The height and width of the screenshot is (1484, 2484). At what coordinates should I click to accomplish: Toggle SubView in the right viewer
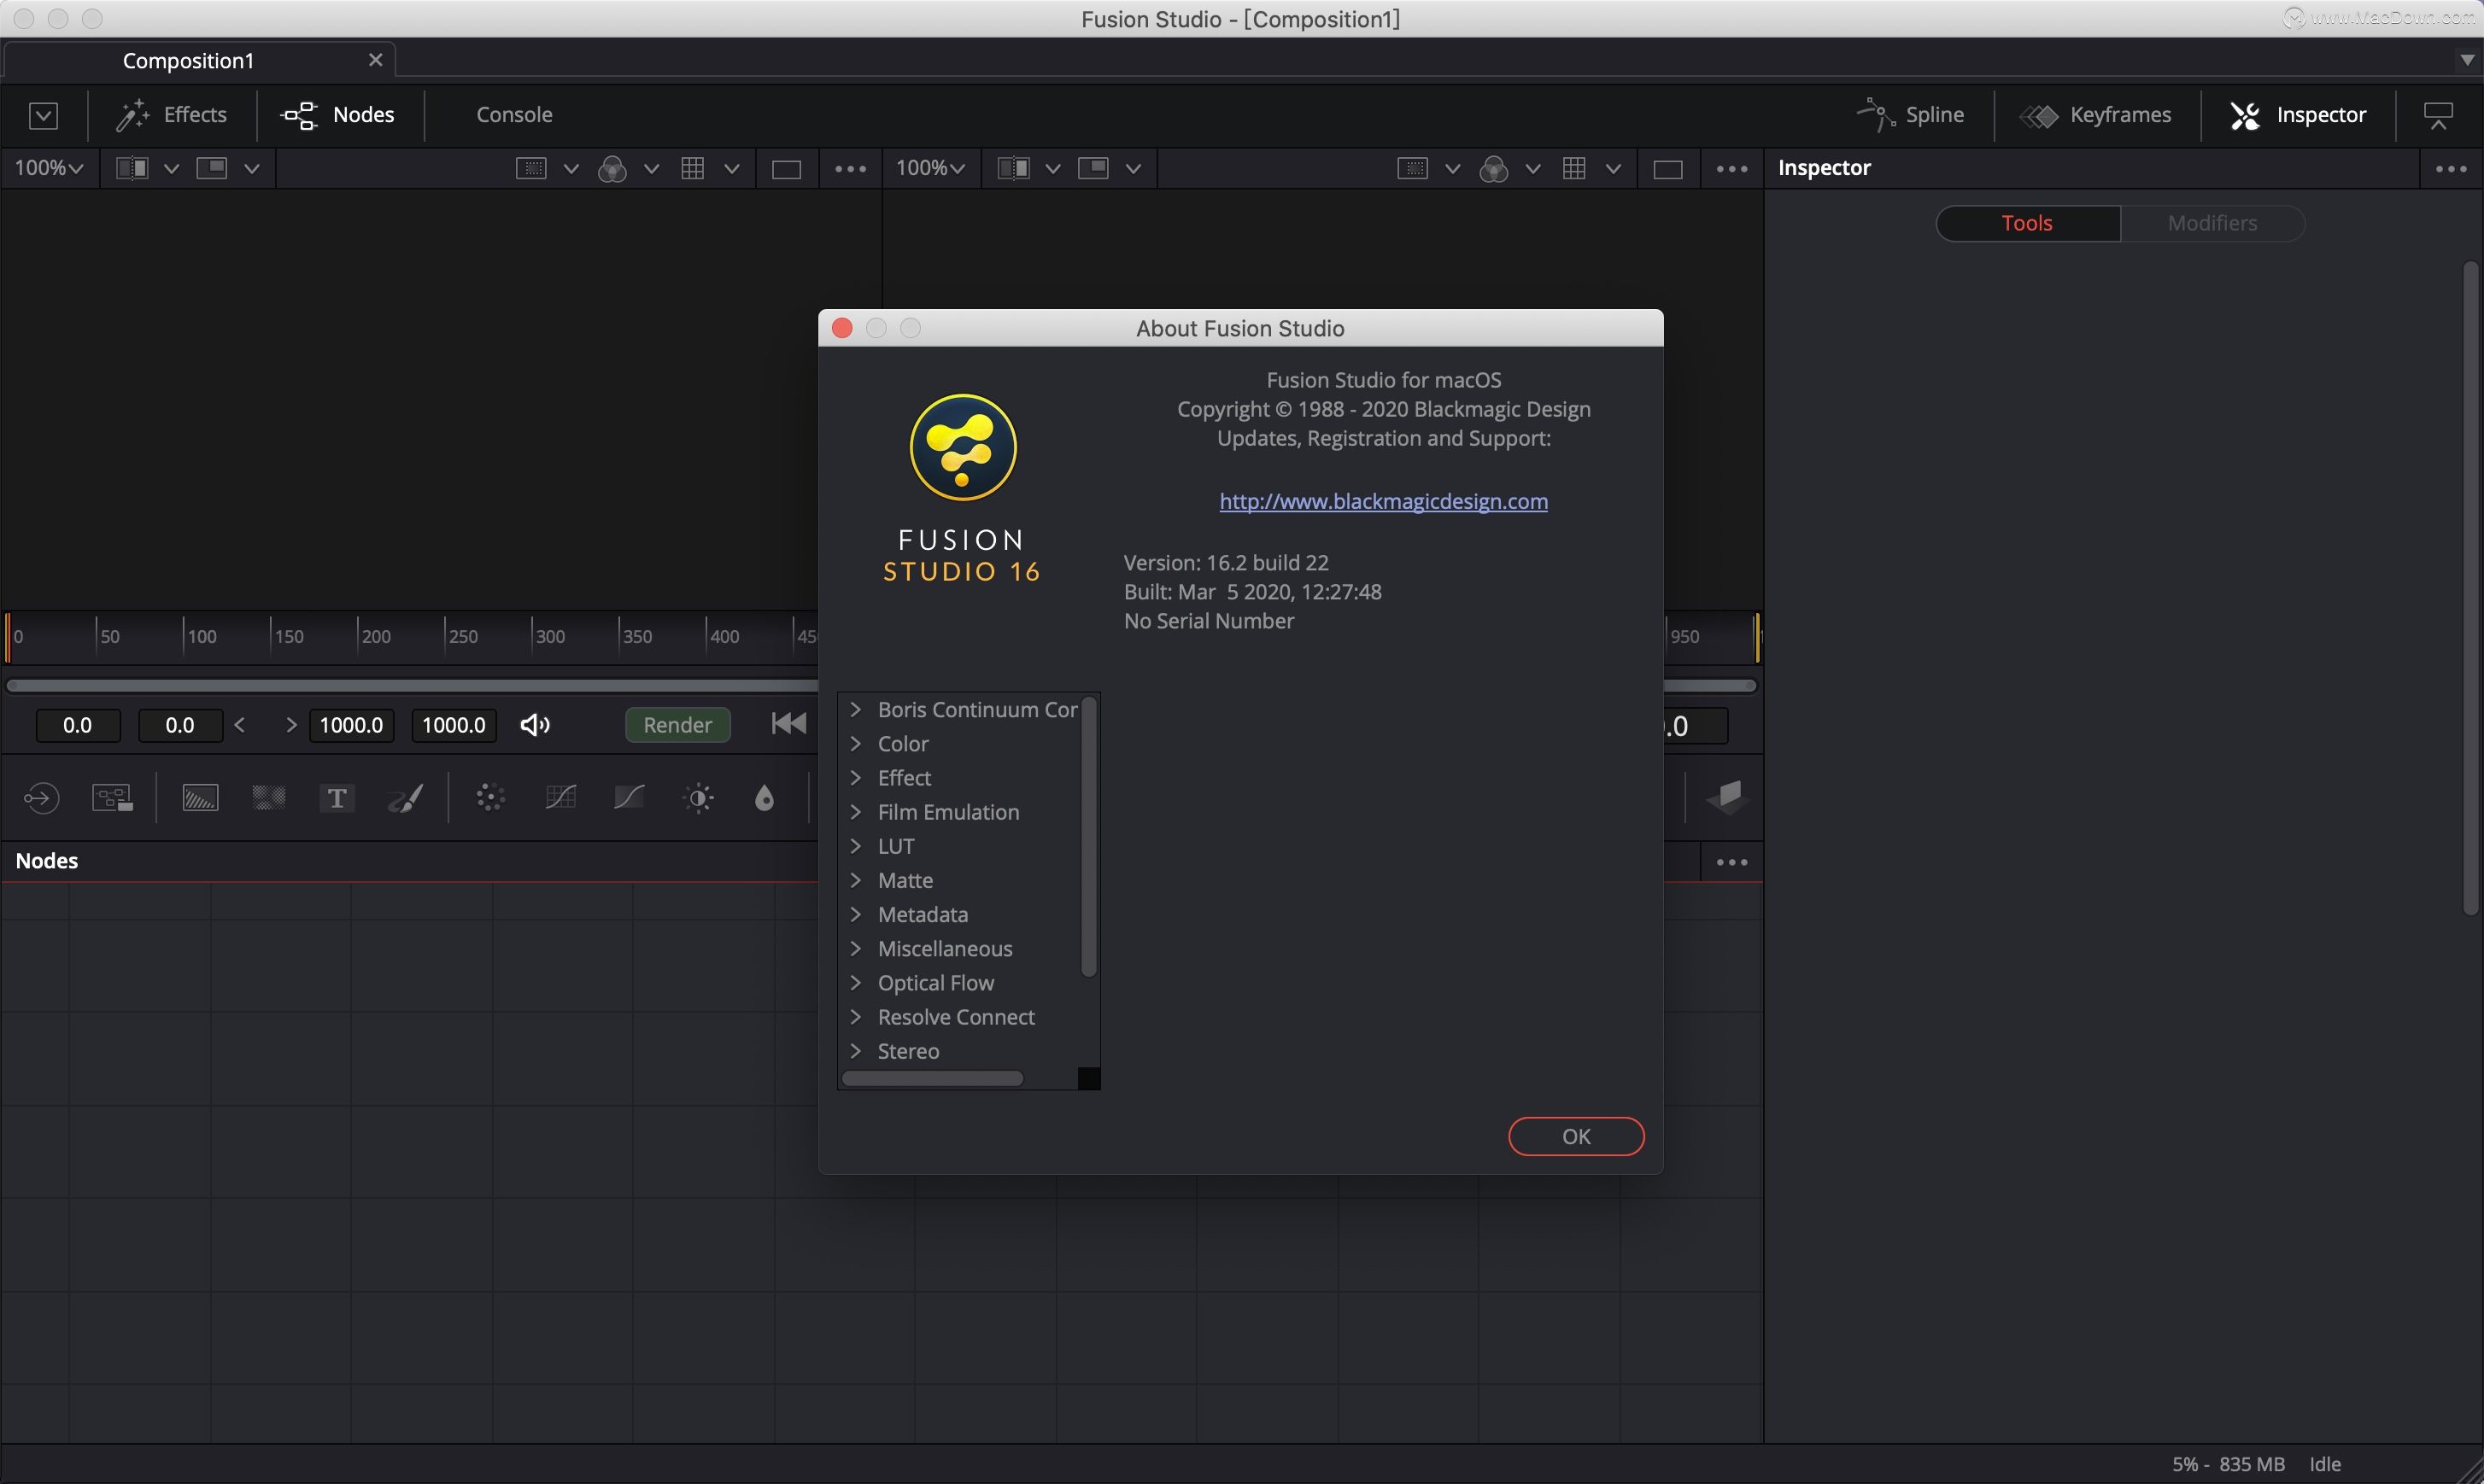click(1093, 168)
